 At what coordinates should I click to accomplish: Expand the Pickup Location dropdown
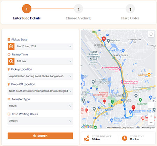click(x=40, y=76)
